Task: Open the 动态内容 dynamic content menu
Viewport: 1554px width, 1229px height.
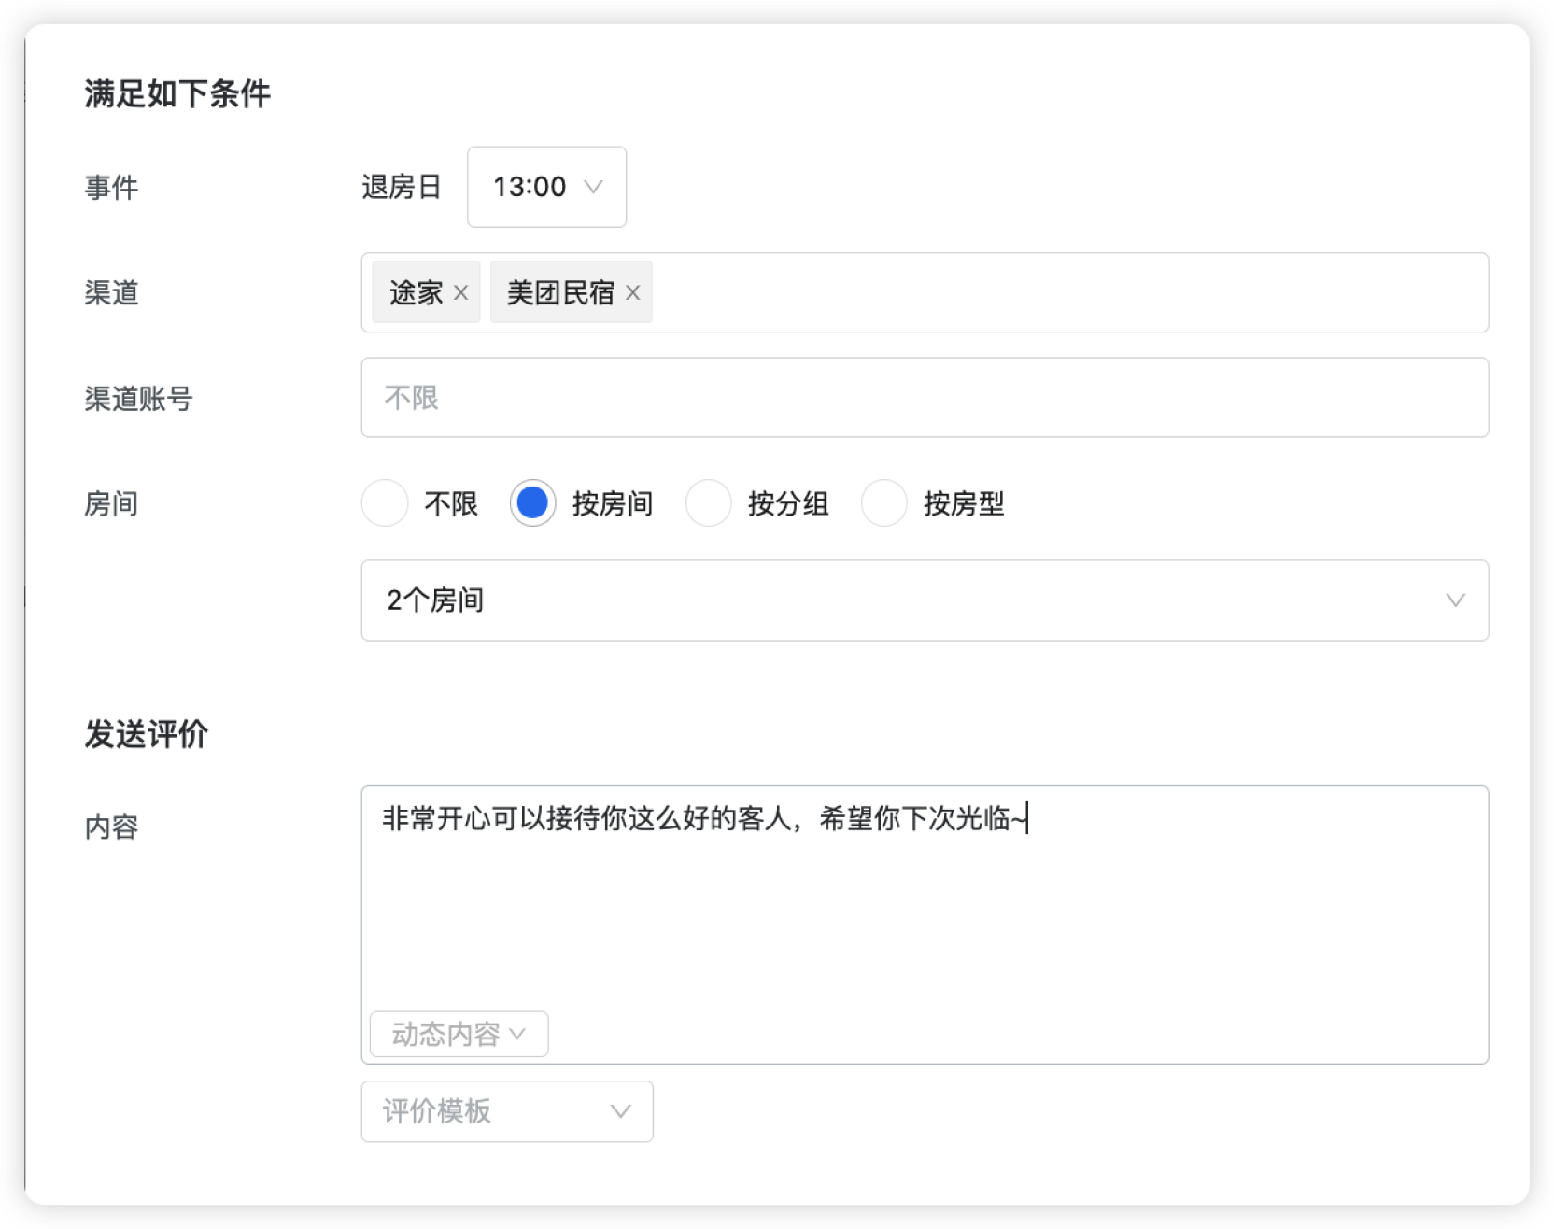Action: point(458,1034)
